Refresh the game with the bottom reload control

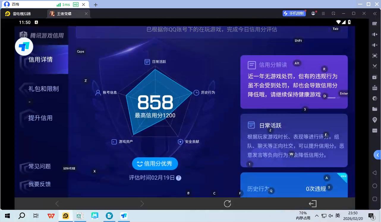(227, 204)
